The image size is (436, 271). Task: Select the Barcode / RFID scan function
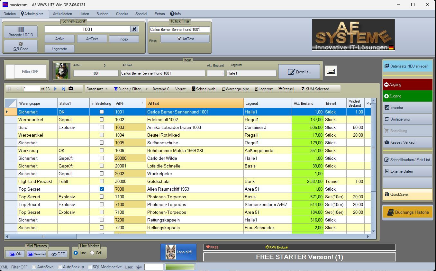(20, 31)
